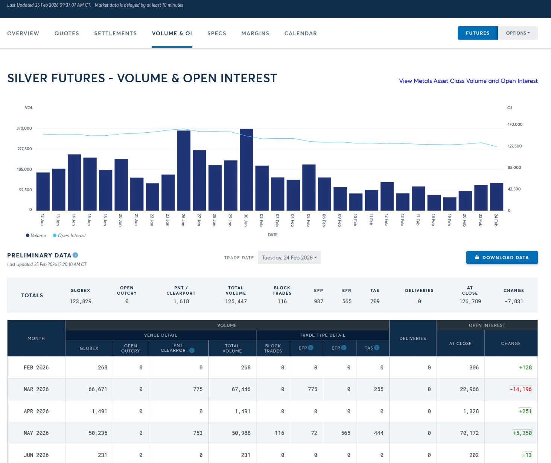
Task: Go to the Margins tab
Action: click(x=255, y=33)
